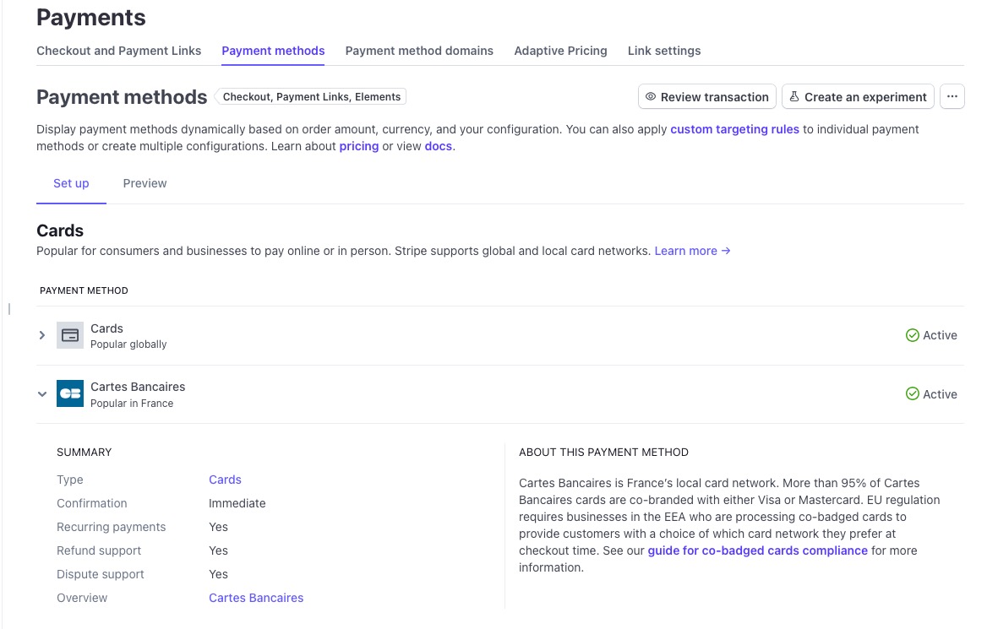Click the eye icon in Review transaction
The width and height of the screenshot is (998, 629).
pos(651,96)
